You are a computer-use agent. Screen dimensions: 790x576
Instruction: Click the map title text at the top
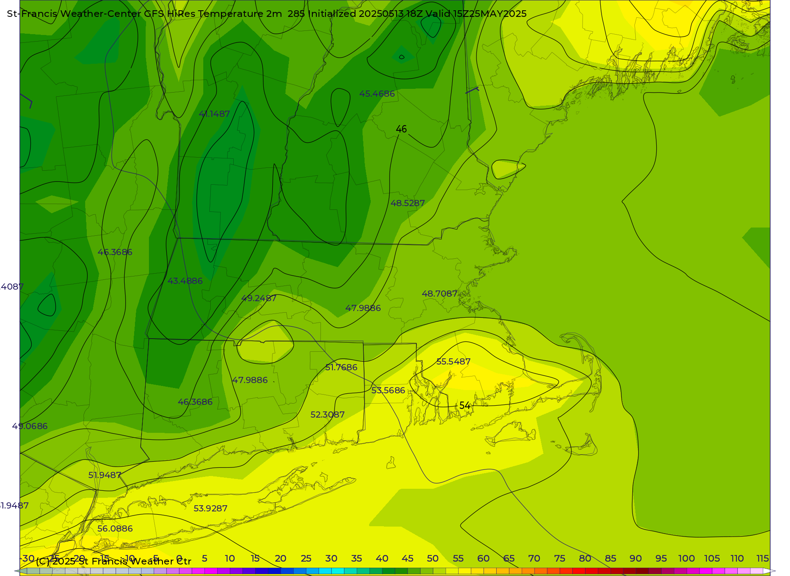[x=267, y=14]
